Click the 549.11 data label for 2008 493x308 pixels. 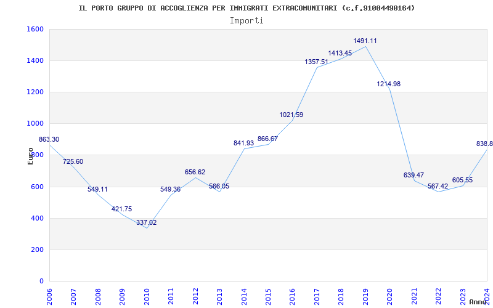point(97,189)
